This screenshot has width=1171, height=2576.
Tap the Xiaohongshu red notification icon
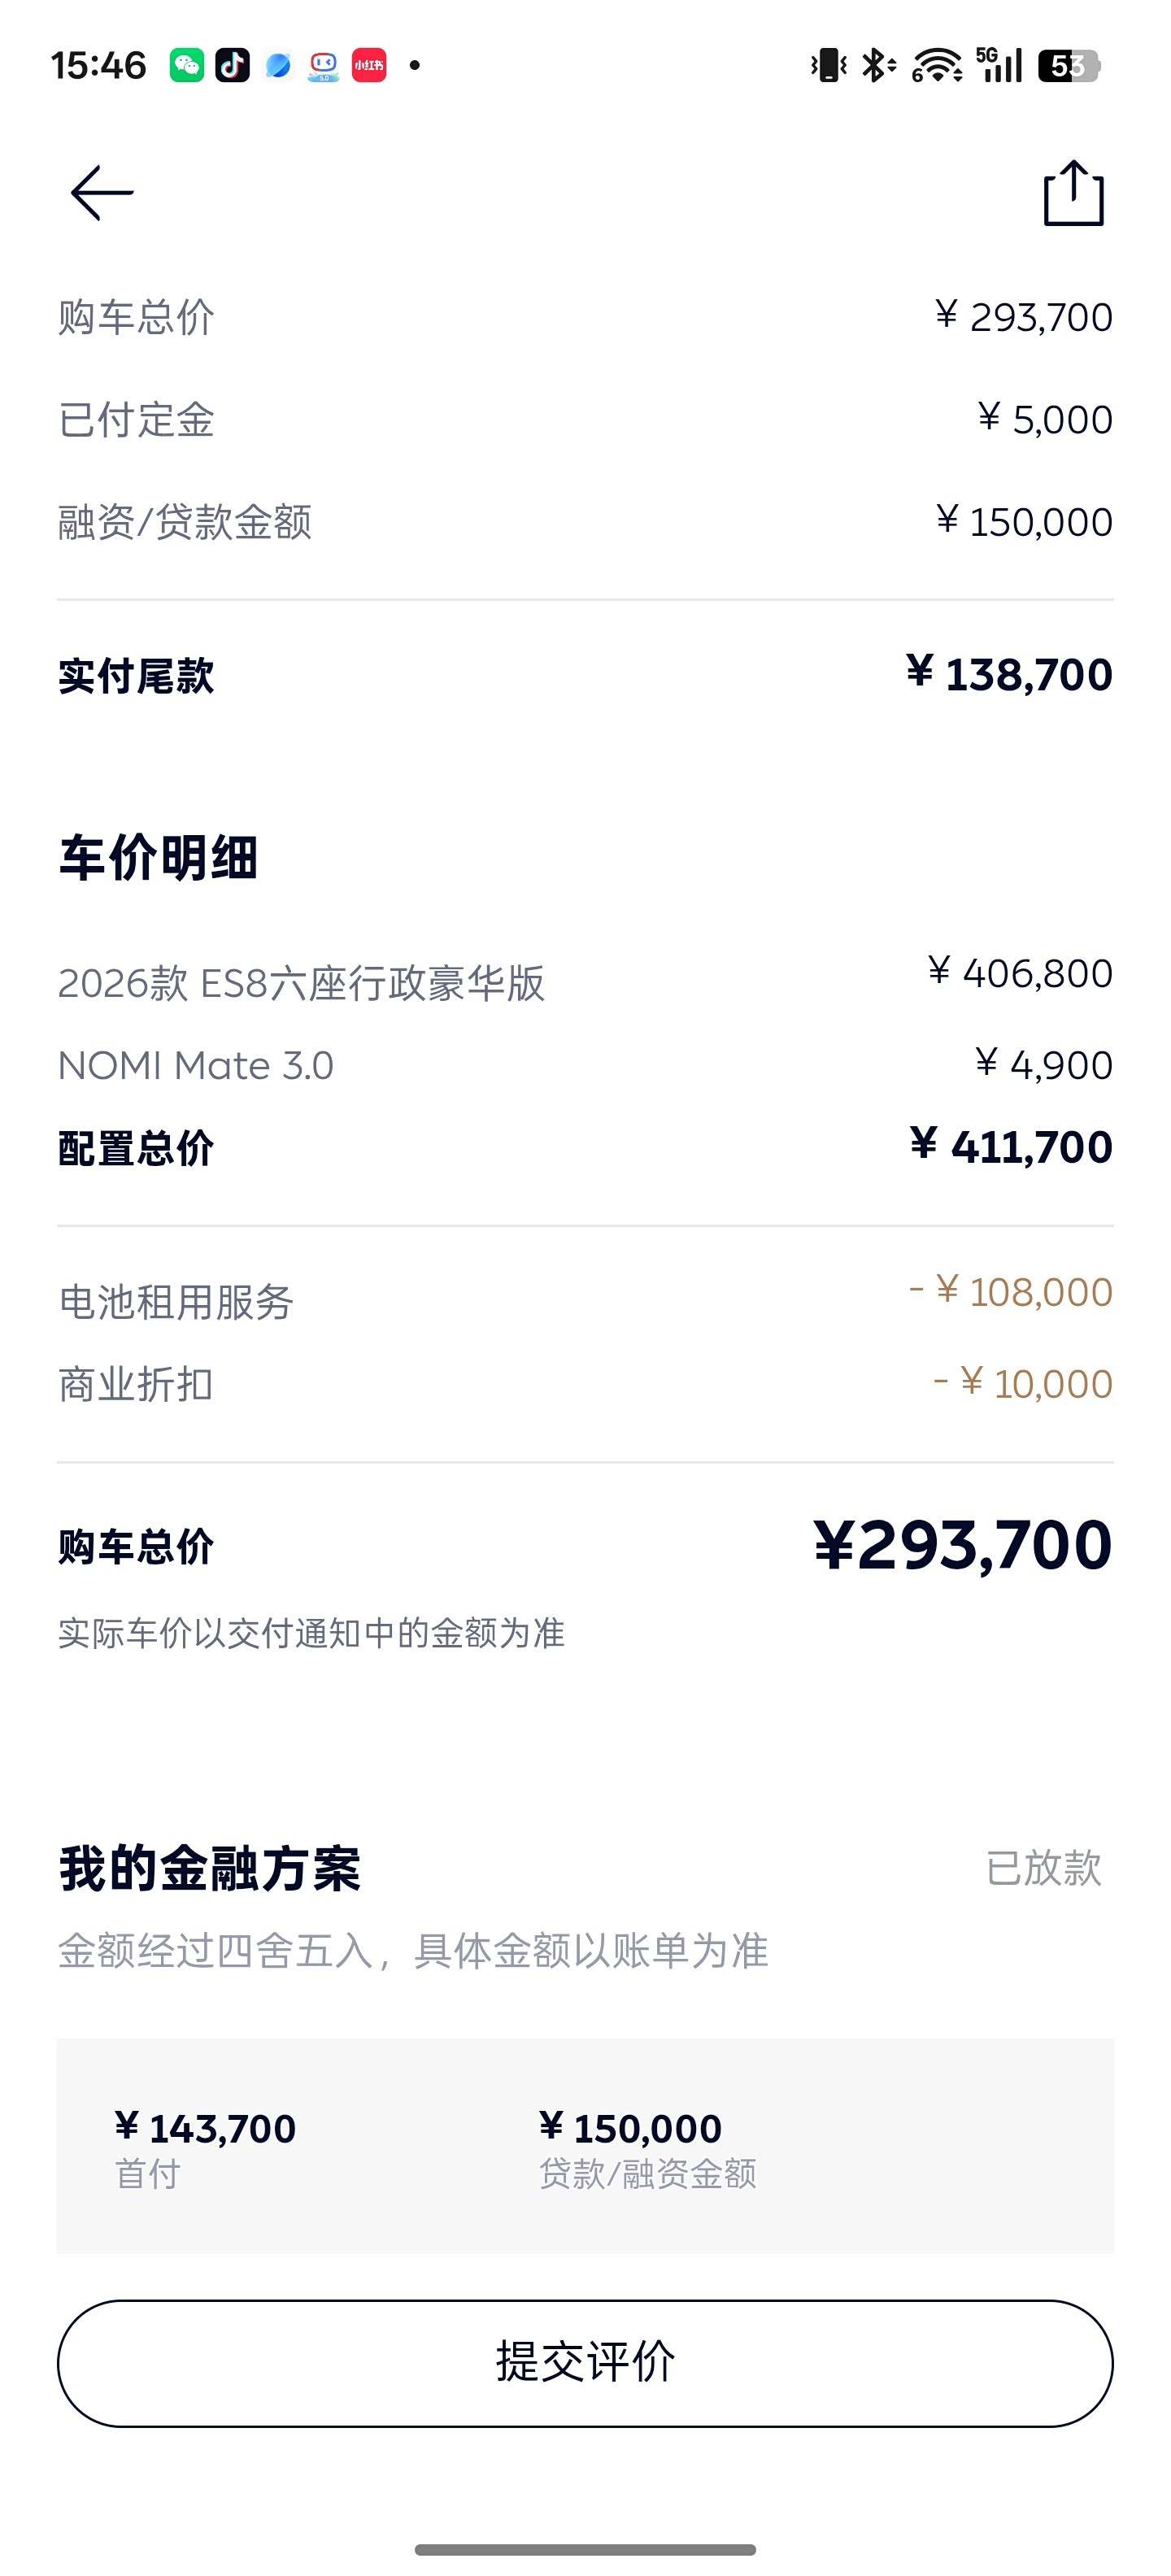click(x=369, y=66)
